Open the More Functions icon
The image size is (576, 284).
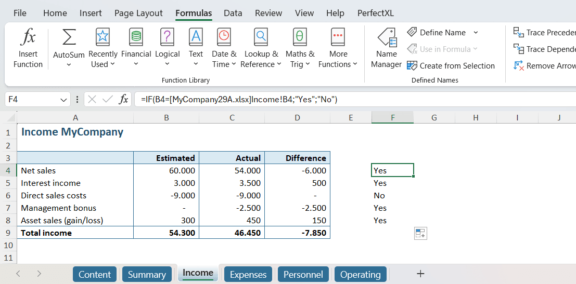(338, 37)
